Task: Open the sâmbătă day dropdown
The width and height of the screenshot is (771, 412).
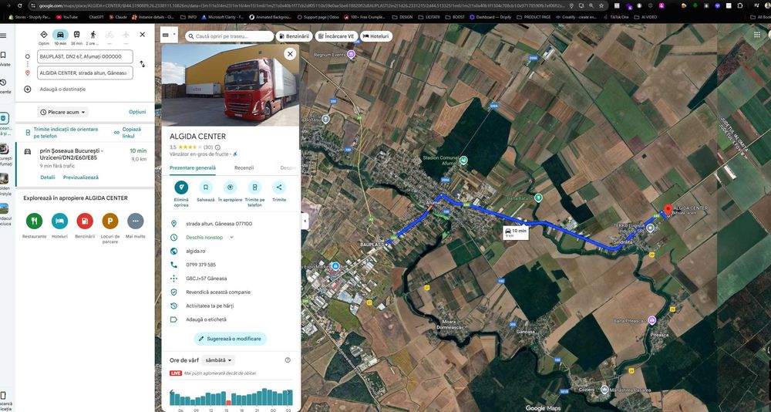Action: [218, 360]
